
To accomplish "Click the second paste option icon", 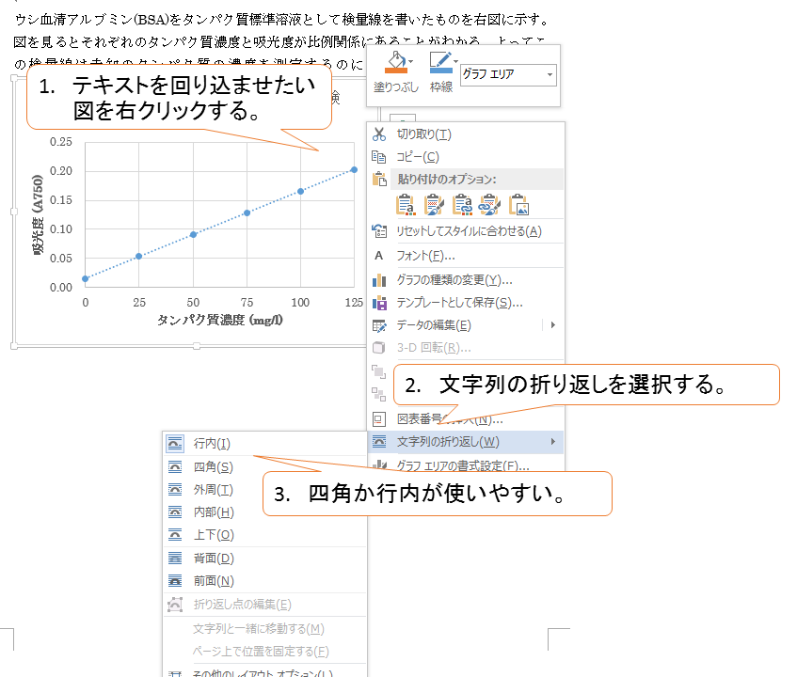I will [435, 204].
